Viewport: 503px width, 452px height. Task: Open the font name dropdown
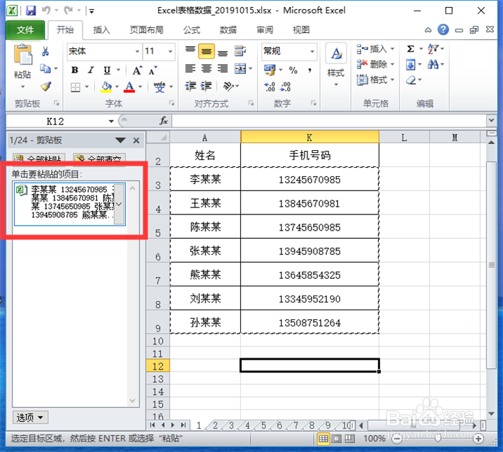[x=138, y=51]
